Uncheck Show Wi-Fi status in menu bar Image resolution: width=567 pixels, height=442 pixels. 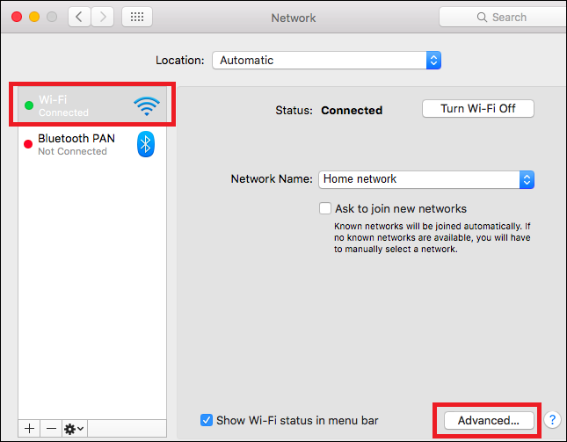point(207,420)
